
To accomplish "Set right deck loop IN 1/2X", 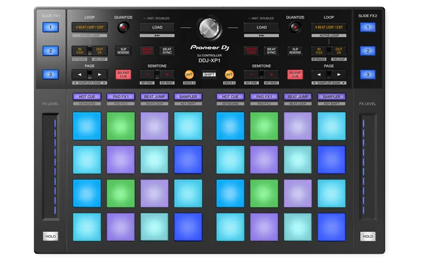I will tap(319, 51).
